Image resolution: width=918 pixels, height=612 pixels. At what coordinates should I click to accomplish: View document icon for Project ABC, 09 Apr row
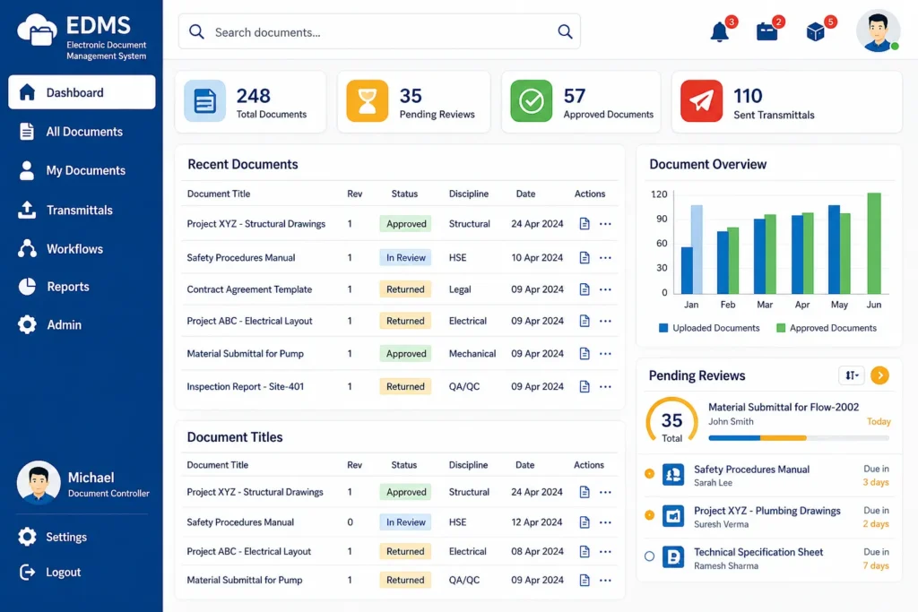585,321
